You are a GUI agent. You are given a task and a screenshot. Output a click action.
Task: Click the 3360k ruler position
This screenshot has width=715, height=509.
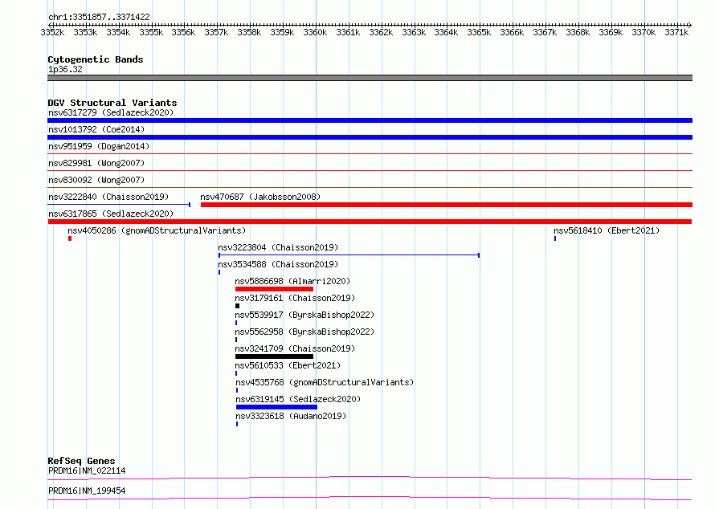pyautogui.click(x=315, y=32)
